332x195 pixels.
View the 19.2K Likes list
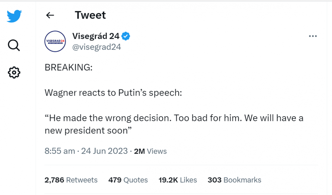click(178, 180)
